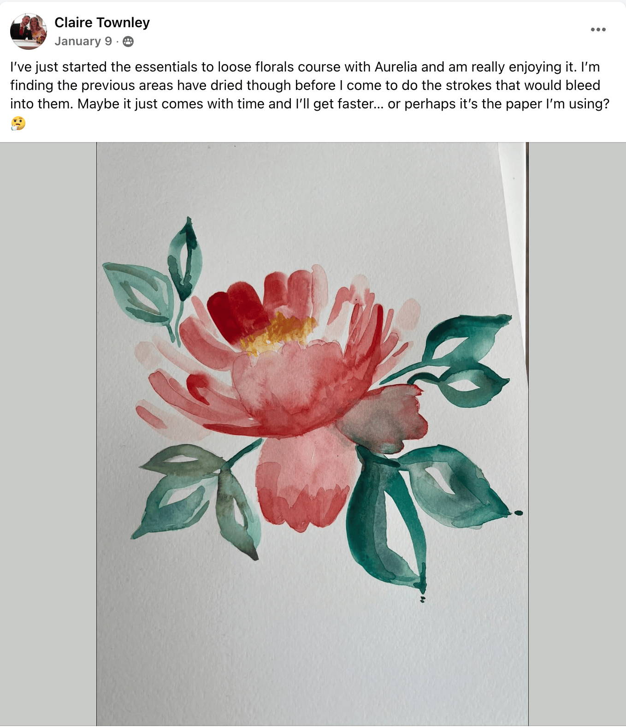The width and height of the screenshot is (626, 727).
Task: Click the word Aurelia in the post
Action: click(396, 67)
